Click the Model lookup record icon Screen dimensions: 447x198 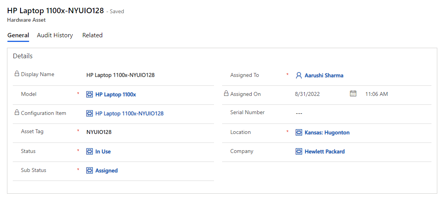coord(90,94)
